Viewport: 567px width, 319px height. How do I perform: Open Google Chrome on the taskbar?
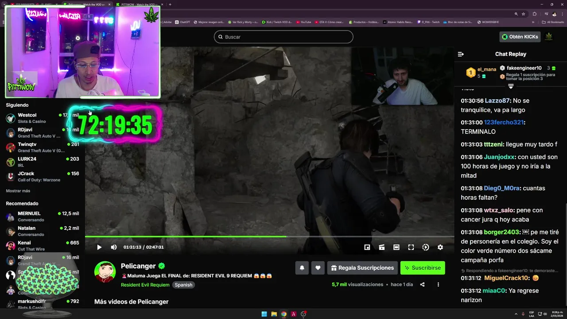pyautogui.click(x=284, y=314)
